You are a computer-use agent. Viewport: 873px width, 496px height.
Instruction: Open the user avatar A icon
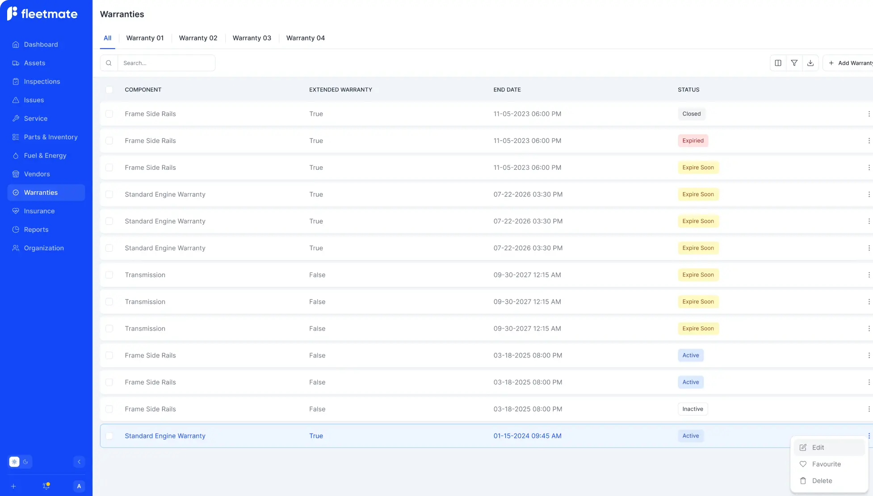click(79, 486)
